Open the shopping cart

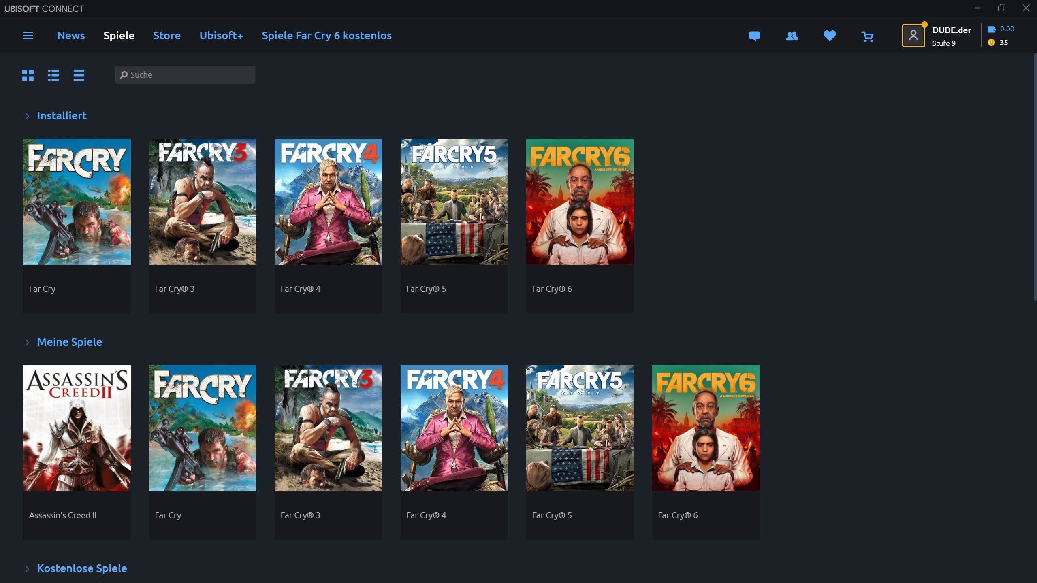(867, 36)
